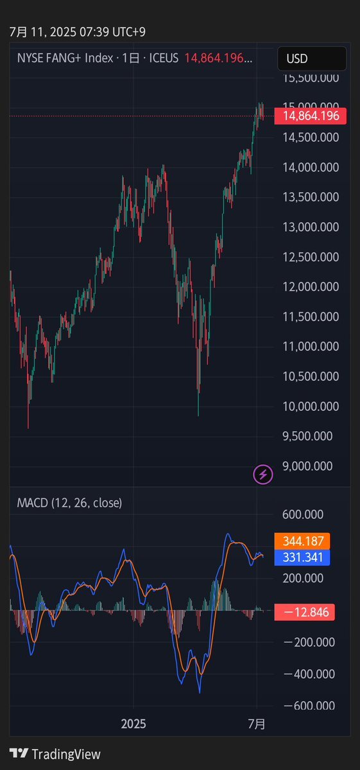The image size is (360, 770).
Task: Click the 12,000.000 price scale label
Action: pyautogui.click(x=311, y=287)
